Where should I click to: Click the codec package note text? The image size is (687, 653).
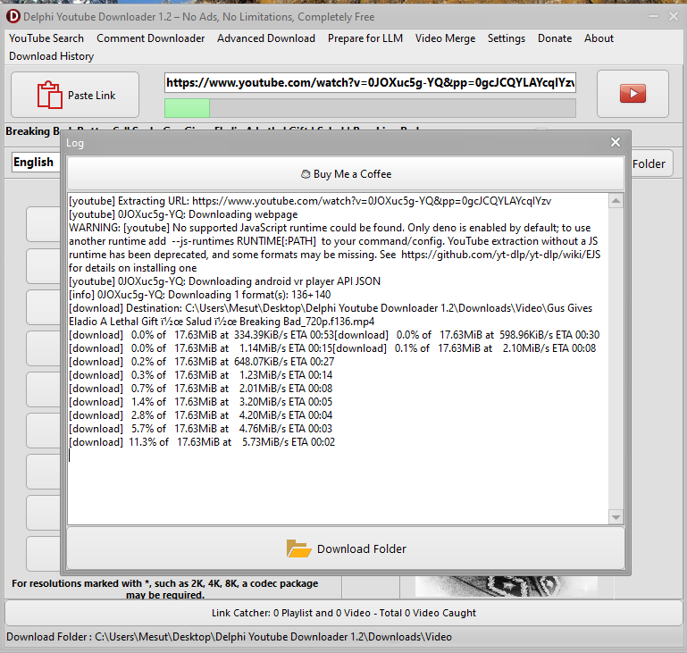[164, 589]
